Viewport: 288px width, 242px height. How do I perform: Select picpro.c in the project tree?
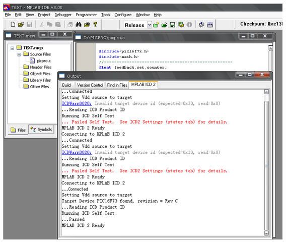tap(44, 60)
